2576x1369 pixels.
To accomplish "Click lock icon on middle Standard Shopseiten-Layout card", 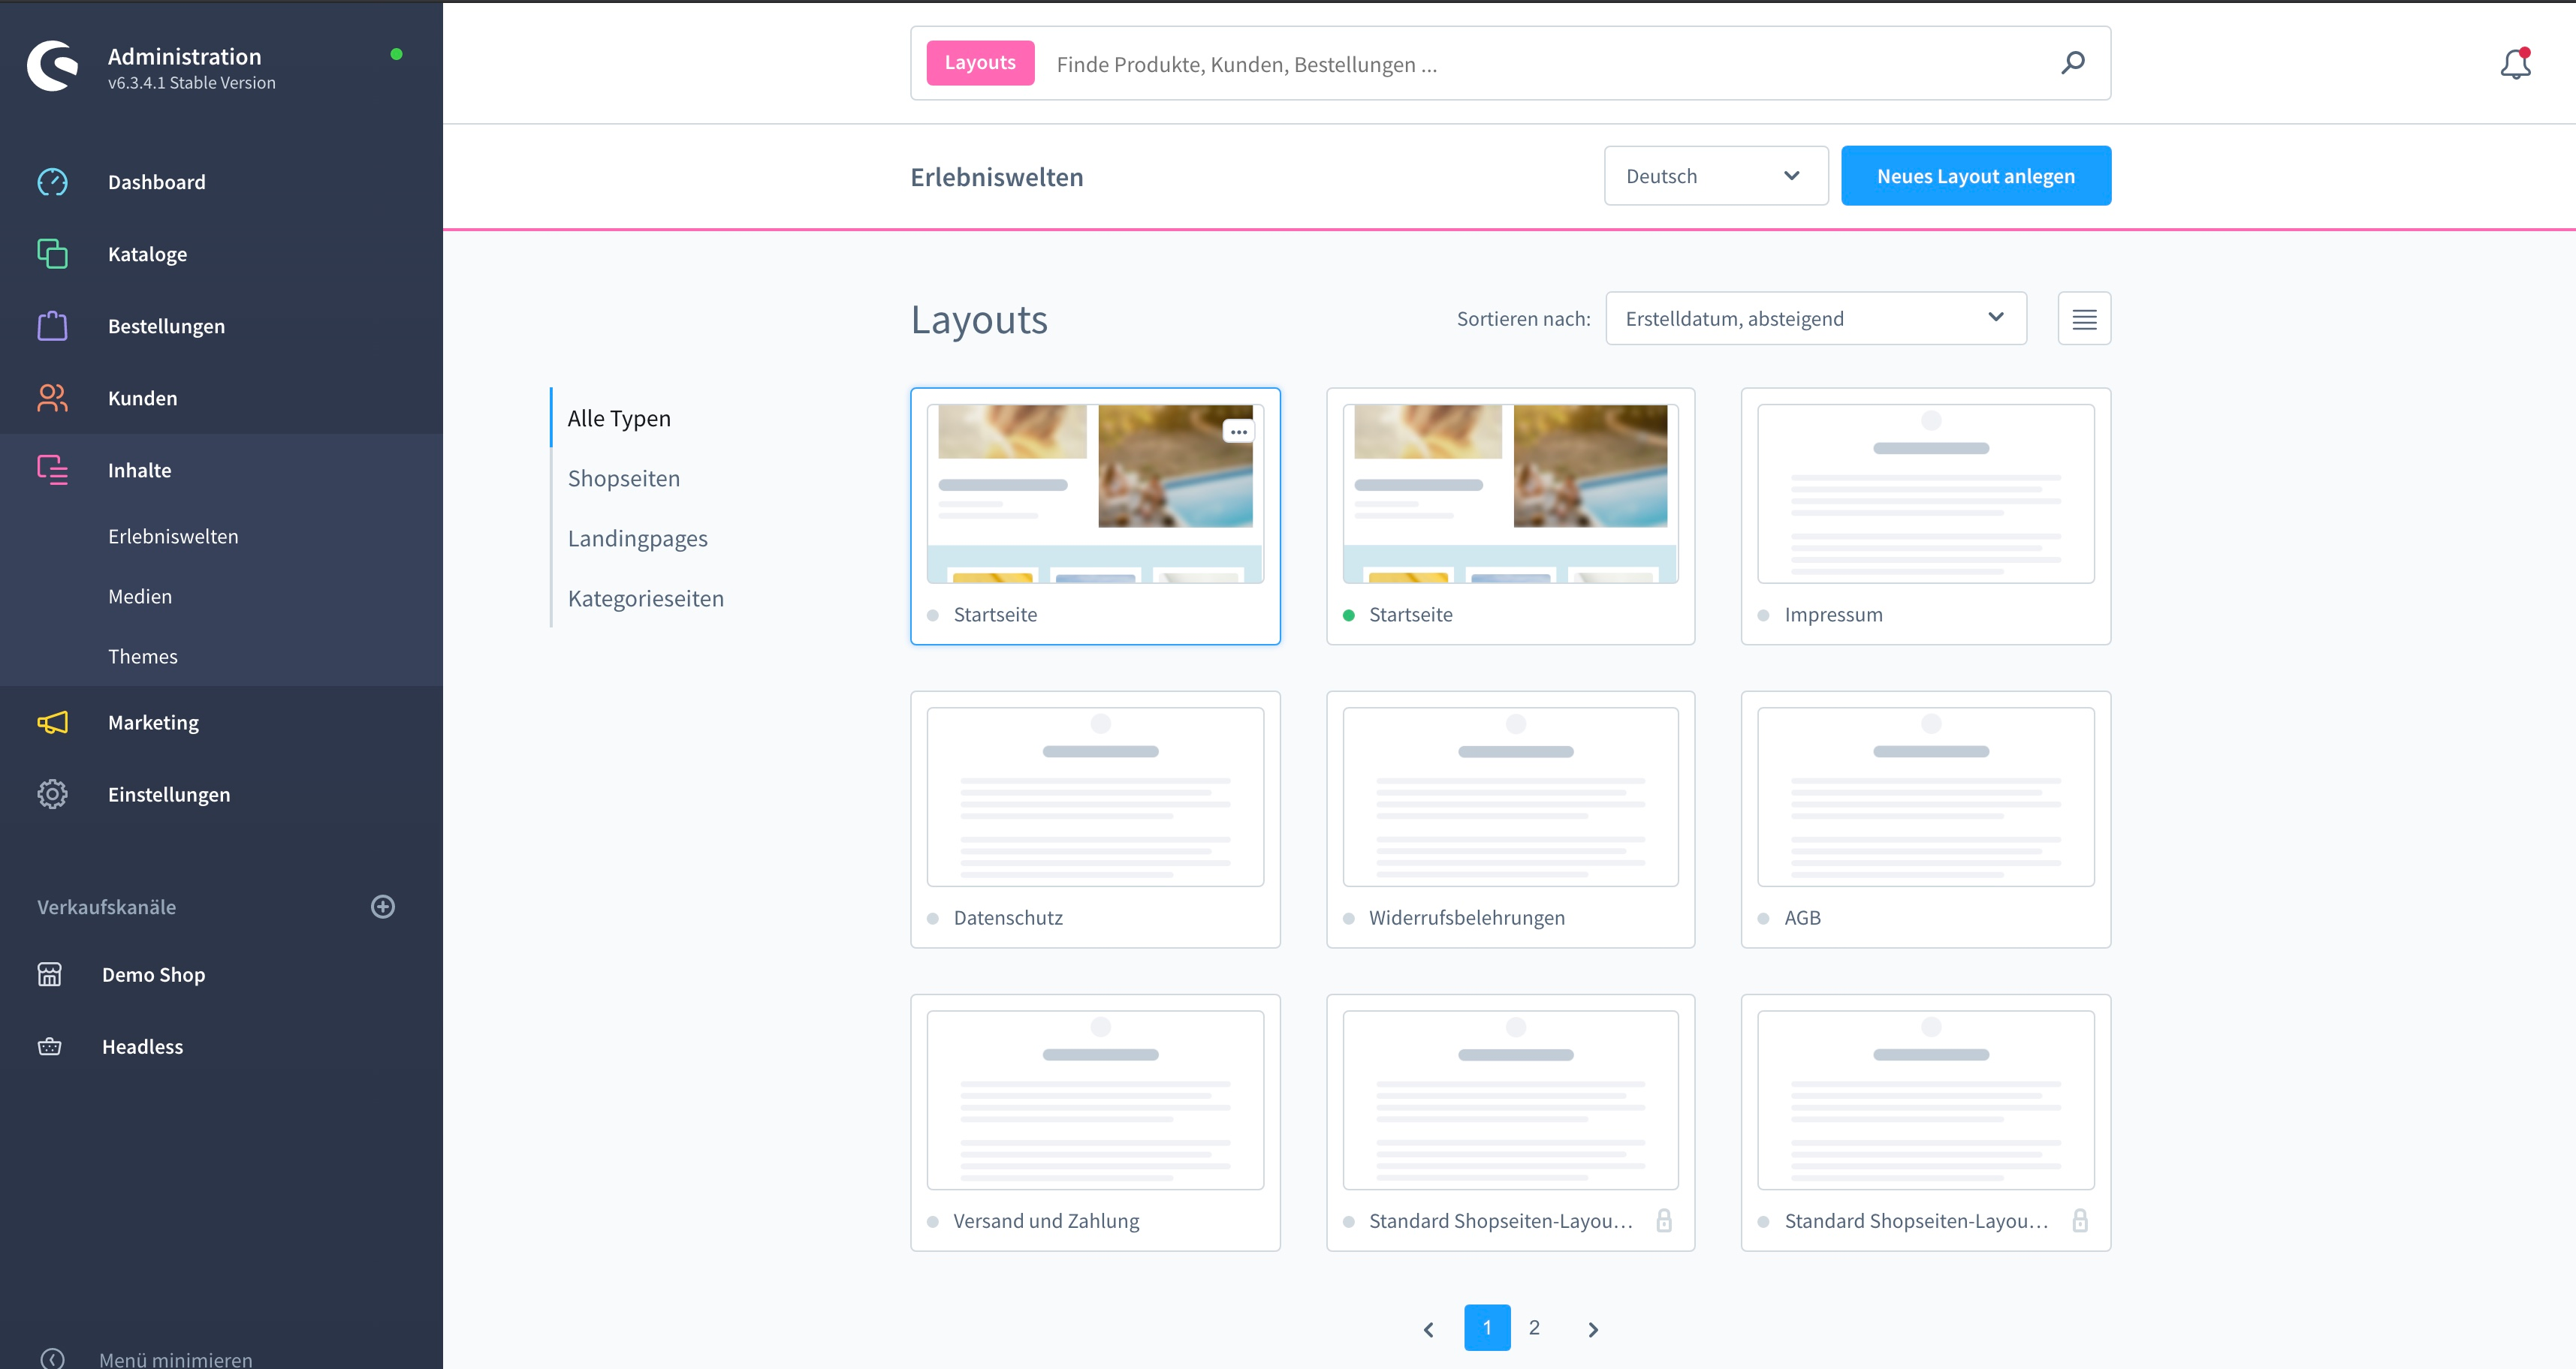I will [x=1664, y=1220].
